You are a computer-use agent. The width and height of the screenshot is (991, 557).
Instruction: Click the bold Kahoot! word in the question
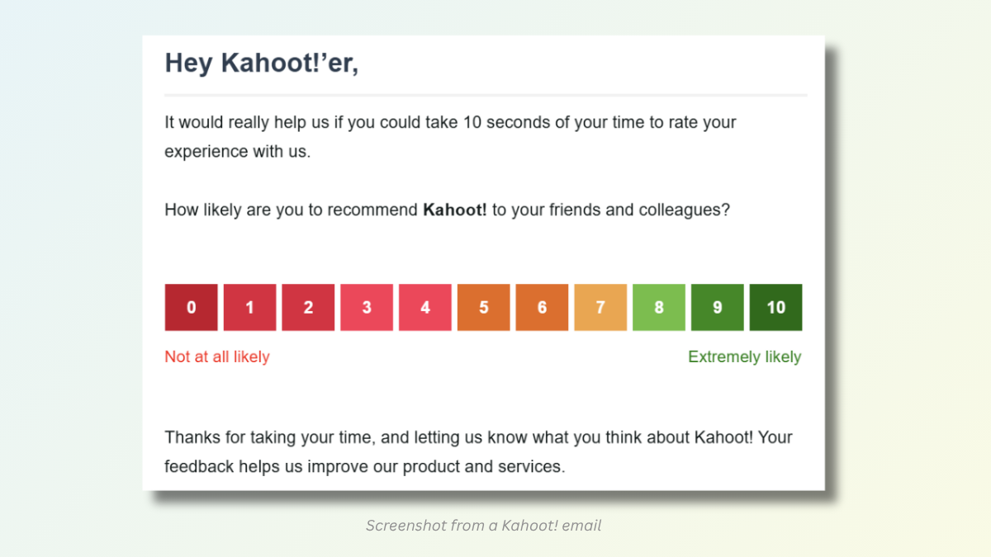point(454,210)
